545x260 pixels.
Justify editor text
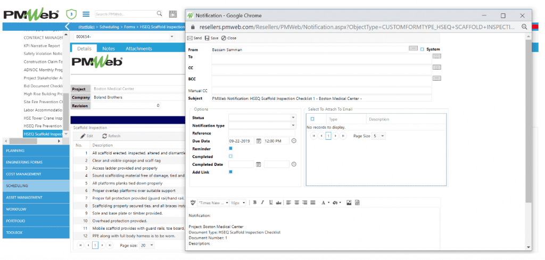coord(312,203)
